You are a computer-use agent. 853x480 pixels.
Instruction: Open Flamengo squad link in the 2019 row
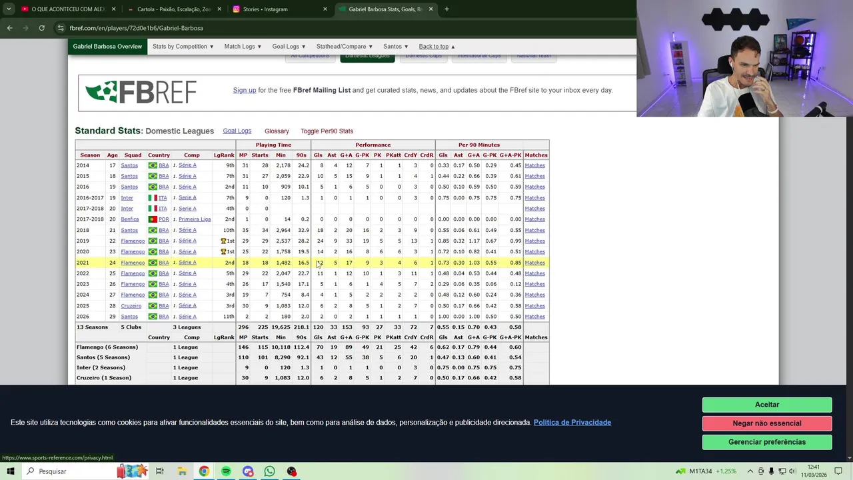(x=133, y=241)
